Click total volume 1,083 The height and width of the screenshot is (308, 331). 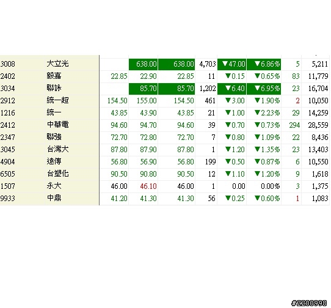tap(320, 199)
